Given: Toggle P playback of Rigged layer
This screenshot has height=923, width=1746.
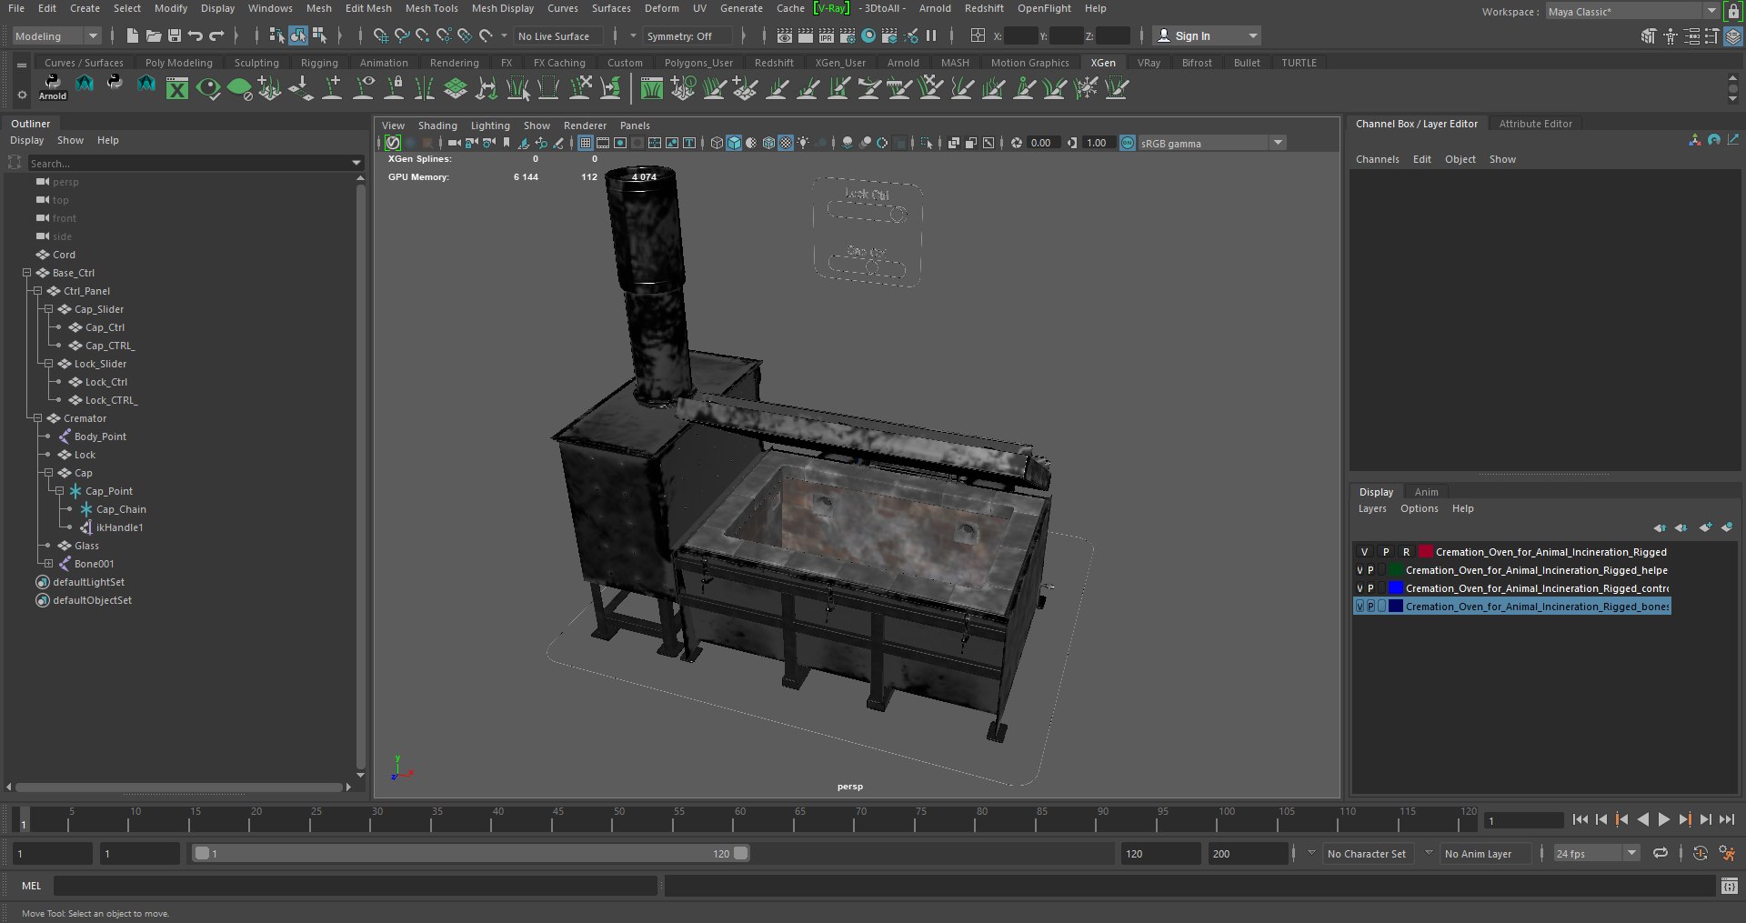Looking at the screenshot, I should 1386,552.
